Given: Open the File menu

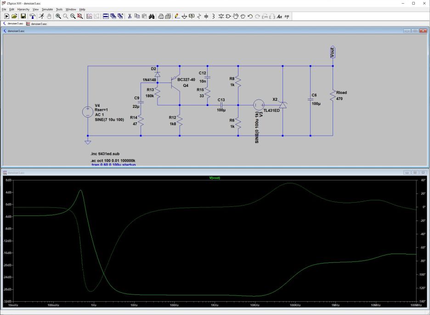Looking at the screenshot, I should (4, 9).
